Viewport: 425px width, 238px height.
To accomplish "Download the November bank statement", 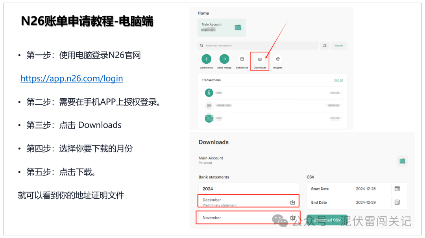I will 292,218.
